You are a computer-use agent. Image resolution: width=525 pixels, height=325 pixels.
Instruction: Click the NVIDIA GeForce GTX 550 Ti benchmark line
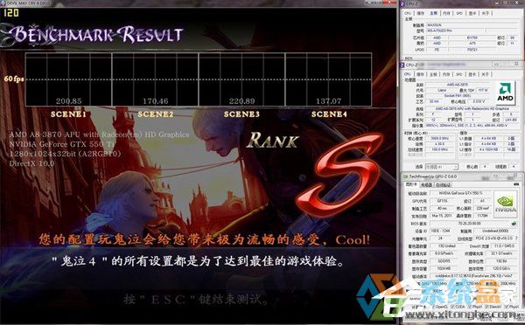(62, 144)
